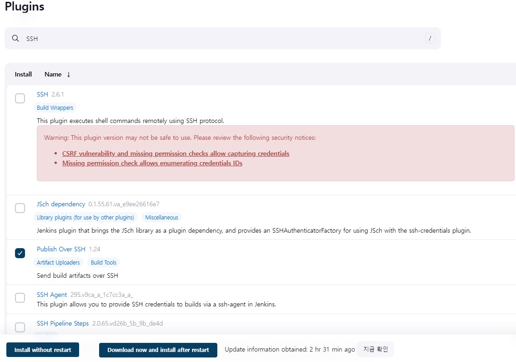This screenshot has height=362, width=516.
Task: Select the Build Wrappers category tag
Action: click(x=55, y=108)
